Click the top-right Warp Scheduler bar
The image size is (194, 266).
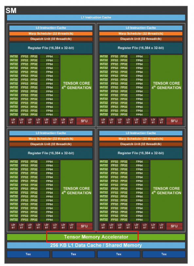[141, 33]
